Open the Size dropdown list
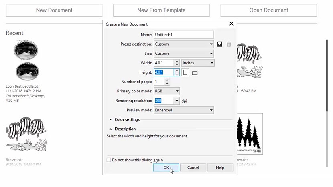 pos(184,54)
